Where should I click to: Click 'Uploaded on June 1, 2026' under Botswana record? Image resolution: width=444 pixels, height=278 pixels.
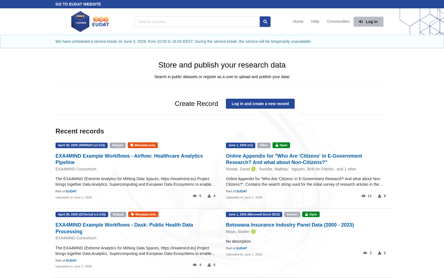(x=244, y=254)
